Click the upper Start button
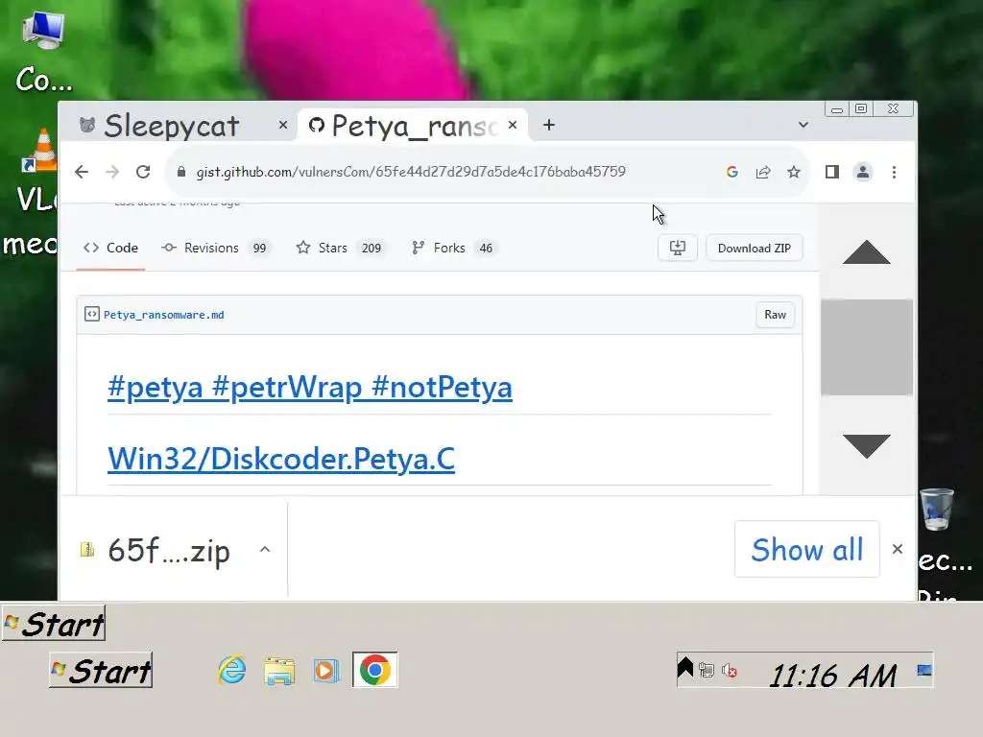 (x=54, y=623)
